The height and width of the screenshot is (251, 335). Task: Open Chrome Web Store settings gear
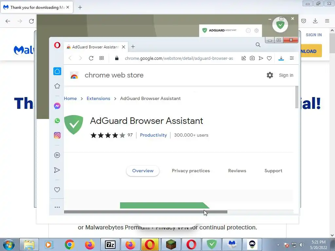270,75
